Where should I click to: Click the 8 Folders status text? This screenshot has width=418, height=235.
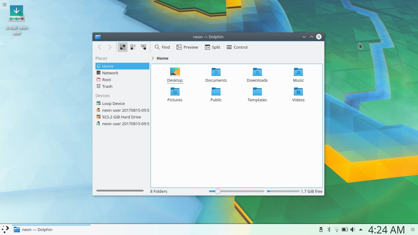click(x=159, y=191)
